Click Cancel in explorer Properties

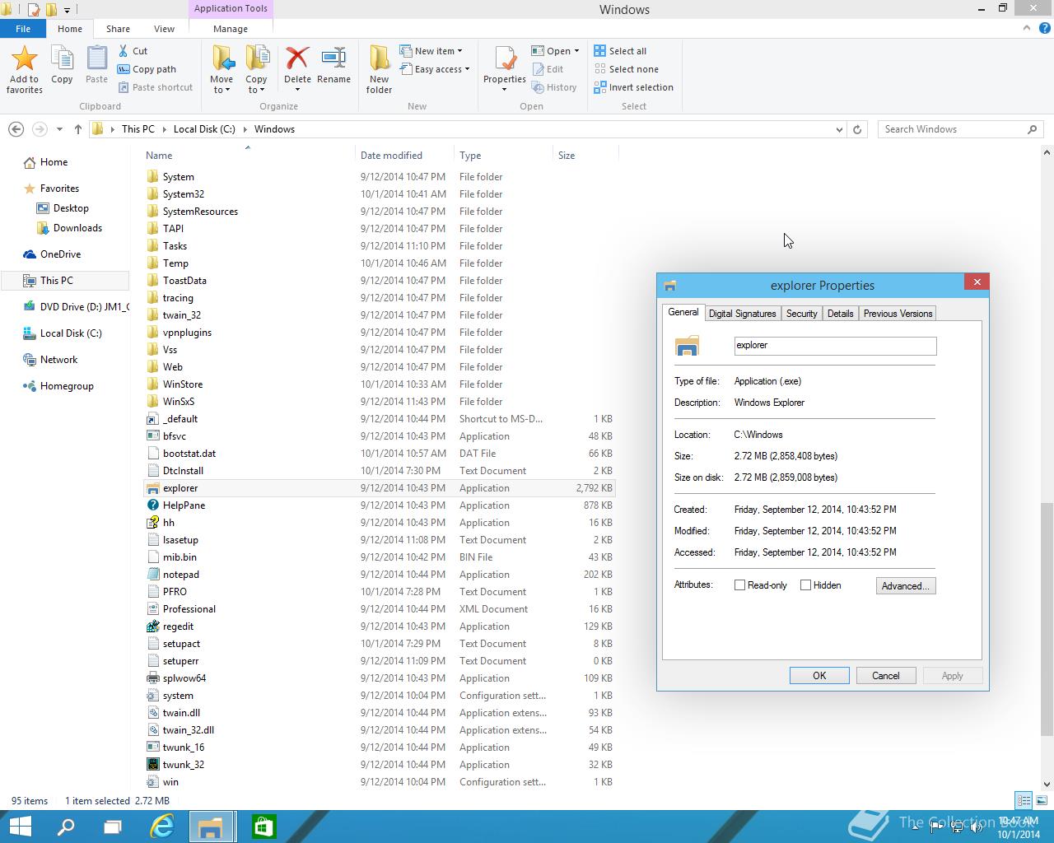point(886,676)
